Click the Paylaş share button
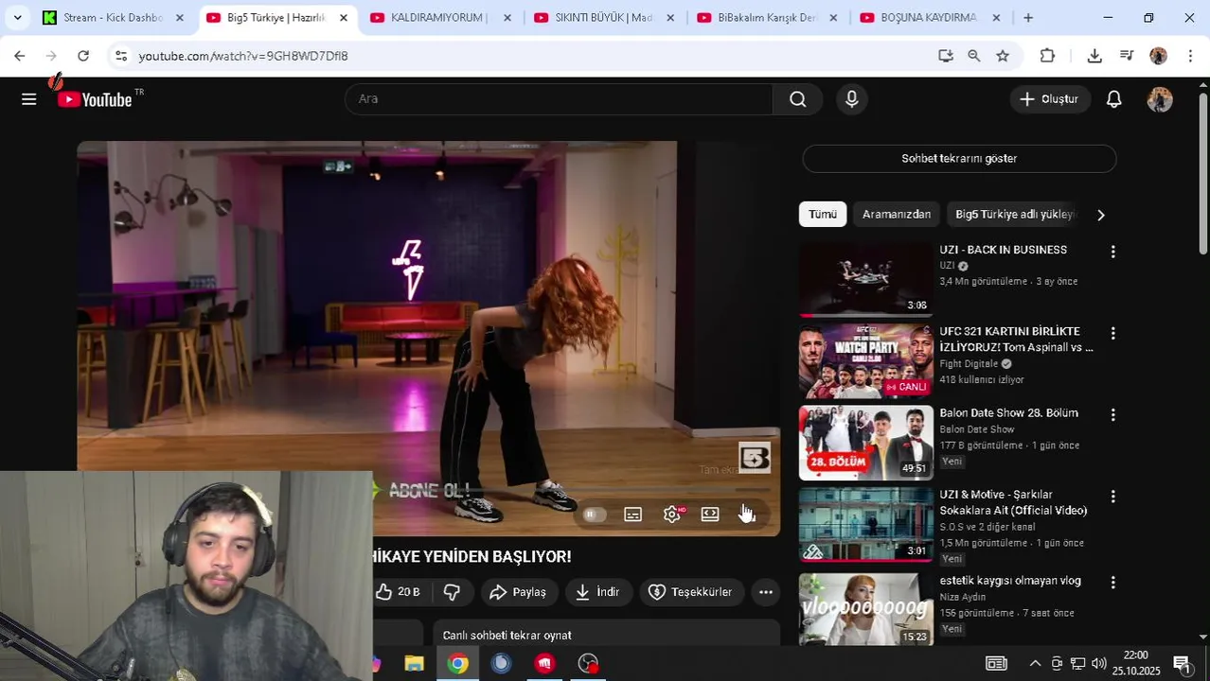The width and height of the screenshot is (1210, 681). (x=518, y=592)
